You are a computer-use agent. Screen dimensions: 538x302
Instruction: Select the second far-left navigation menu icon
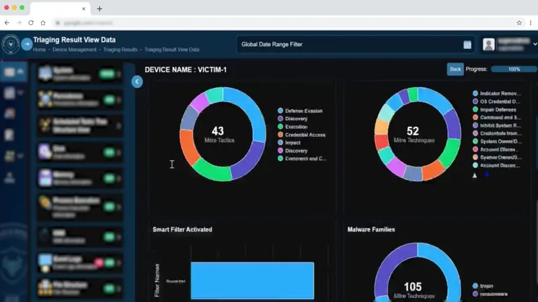(9, 93)
